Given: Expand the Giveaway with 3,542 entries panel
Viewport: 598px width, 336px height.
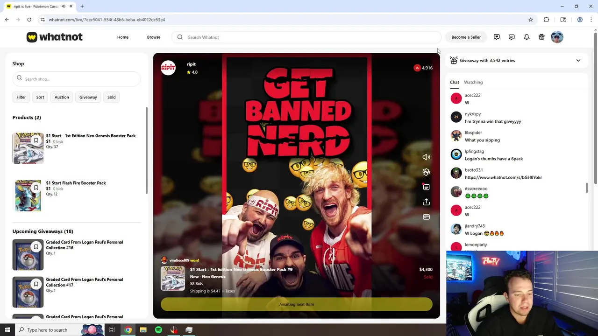Looking at the screenshot, I should pyautogui.click(x=578, y=61).
